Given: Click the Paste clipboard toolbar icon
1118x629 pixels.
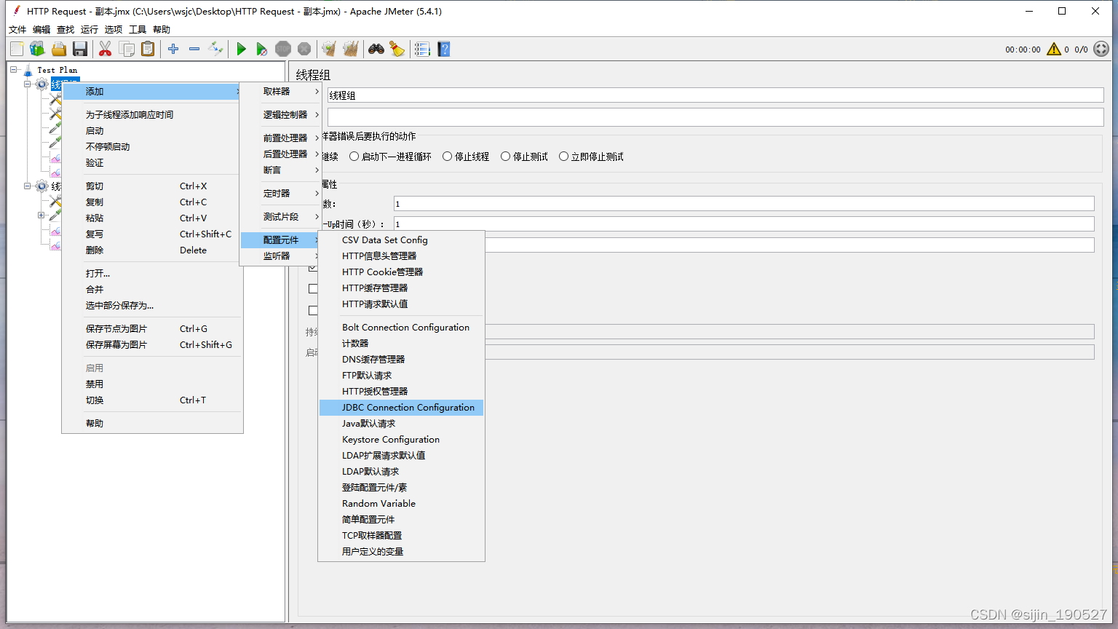Looking at the screenshot, I should (148, 49).
